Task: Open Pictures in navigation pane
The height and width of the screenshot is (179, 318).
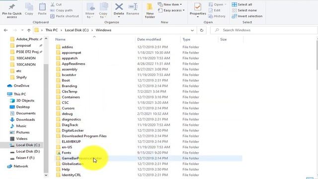Action: [20, 132]
